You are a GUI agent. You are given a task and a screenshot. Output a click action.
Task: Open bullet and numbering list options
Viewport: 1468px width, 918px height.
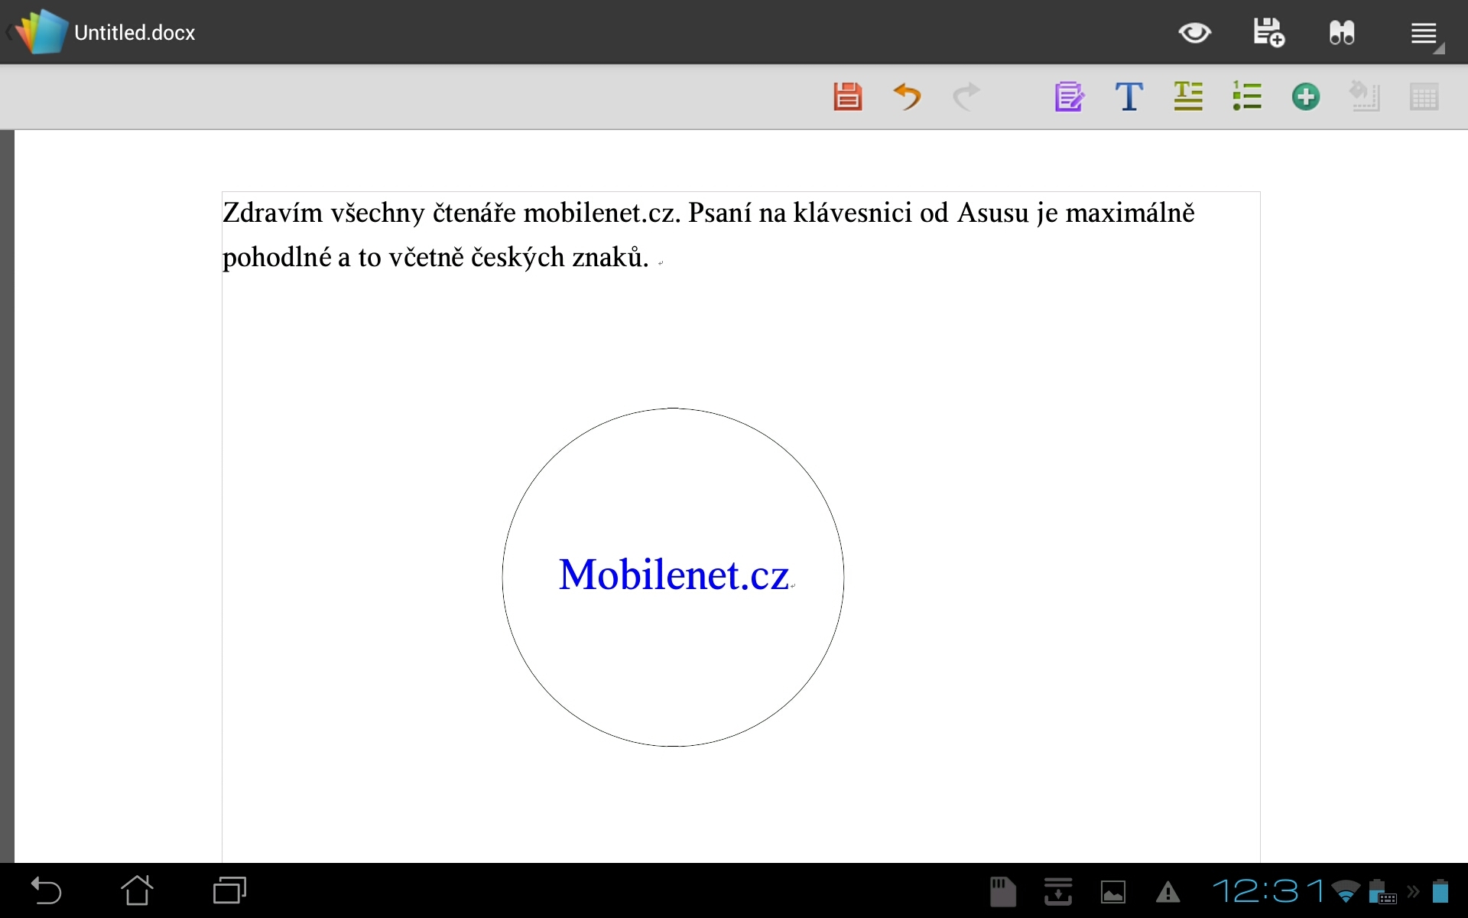pos(1246,96)
